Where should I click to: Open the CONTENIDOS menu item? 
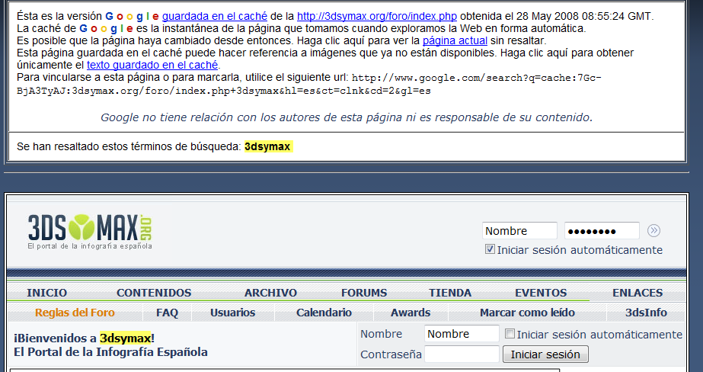[x=154, y=293]
